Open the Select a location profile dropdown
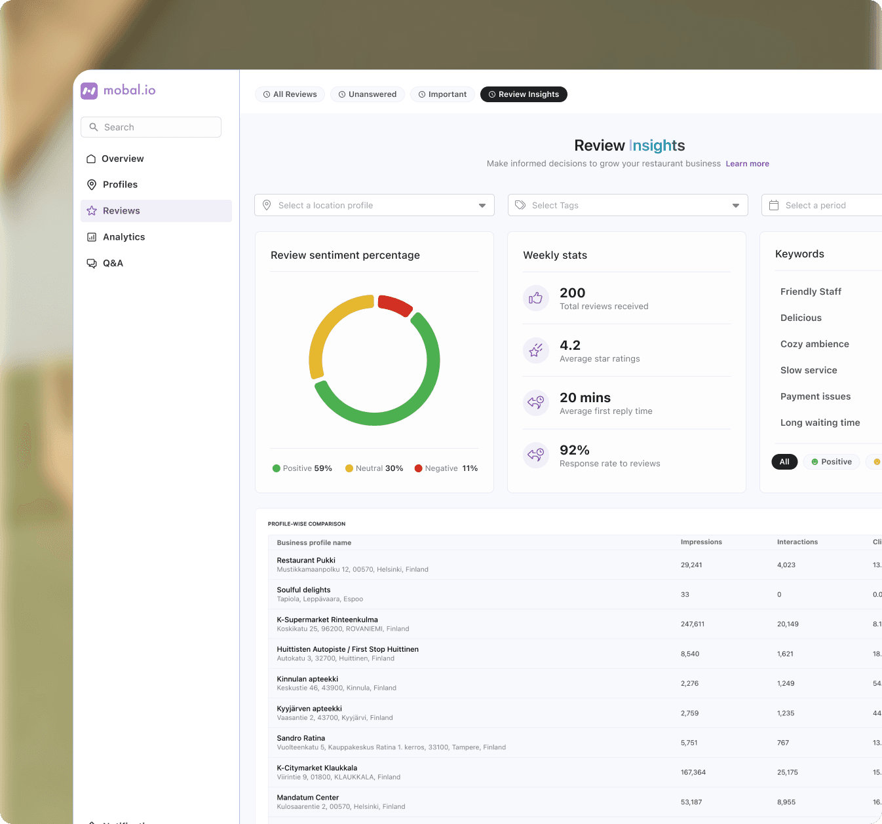 point(374,205)
